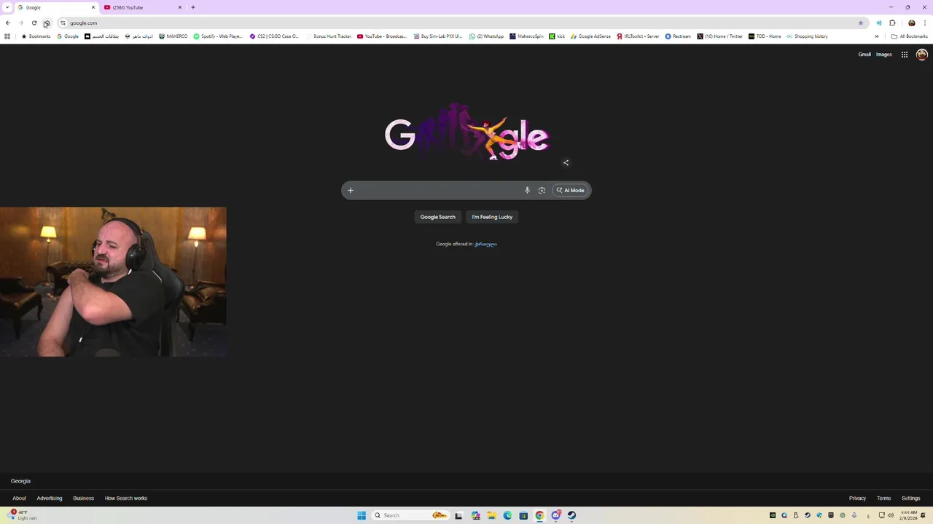933x524 pixels.
Task: Open the Business footer link
Action: click(x=83, y=499)
